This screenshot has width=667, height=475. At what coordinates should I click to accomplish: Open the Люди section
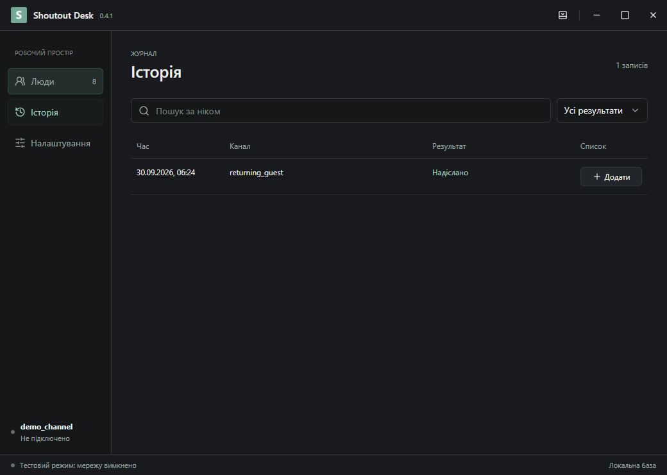(55, 82)
